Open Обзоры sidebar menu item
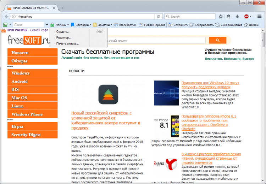 32,61
